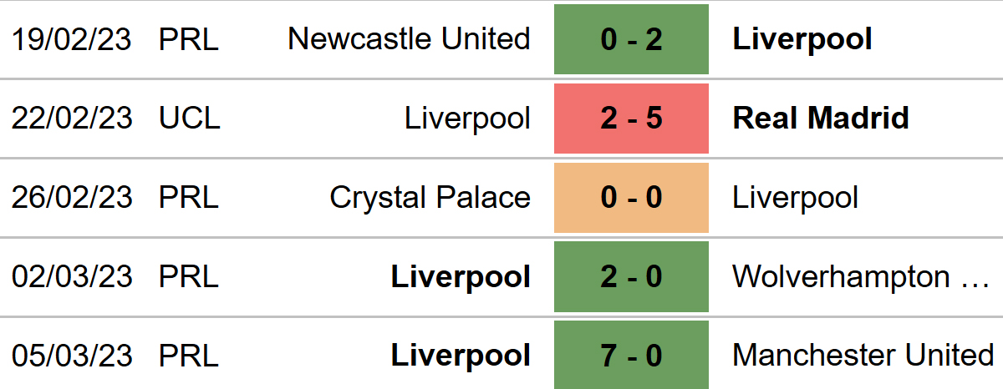Open Crystal Palace team link
The image size is (1003, 389).
(x=430, y=198)
